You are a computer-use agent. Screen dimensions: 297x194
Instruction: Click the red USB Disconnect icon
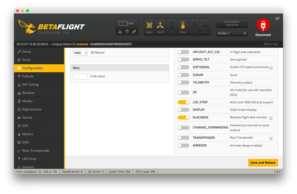click(x=263, y=25)
